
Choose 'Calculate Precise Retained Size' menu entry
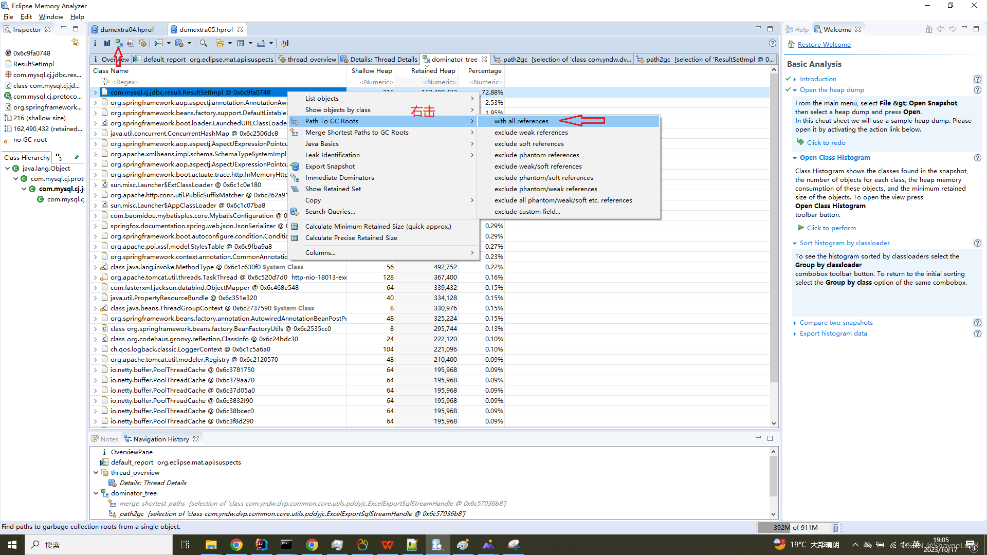pyautogui.click(x=351, y=238)
